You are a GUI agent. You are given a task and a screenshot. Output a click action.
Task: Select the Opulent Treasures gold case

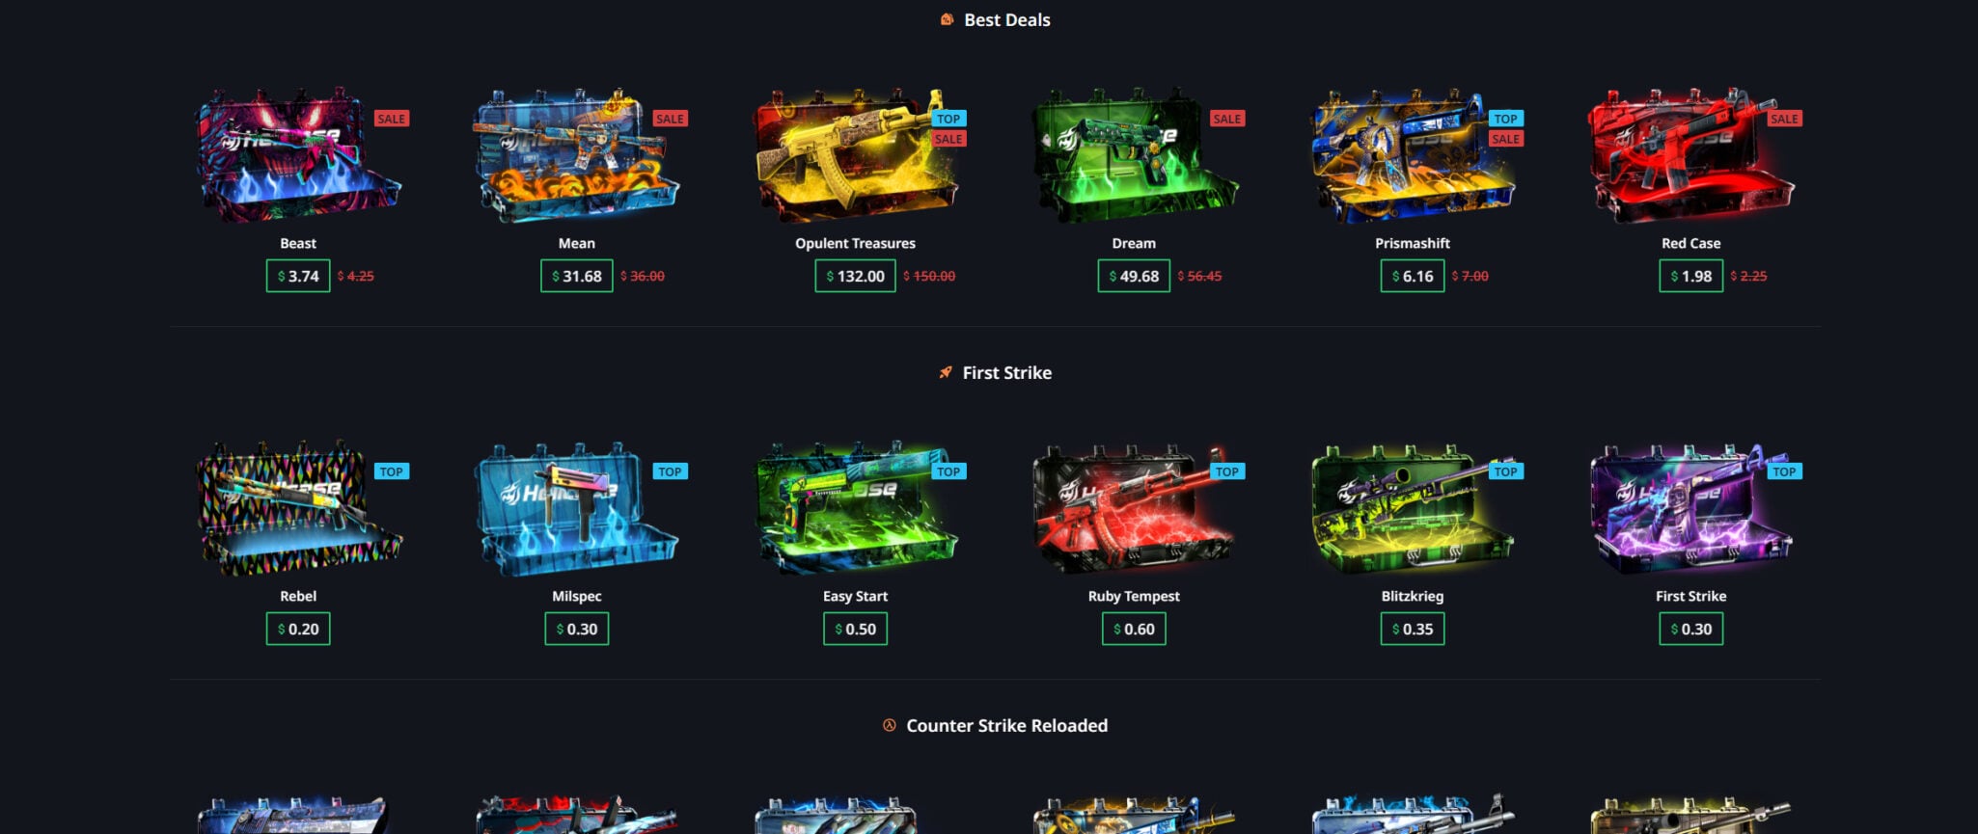click(855, 155)
